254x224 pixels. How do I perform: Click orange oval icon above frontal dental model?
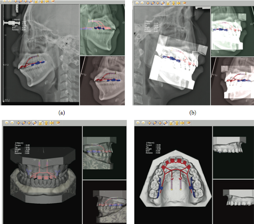[58, 123]
